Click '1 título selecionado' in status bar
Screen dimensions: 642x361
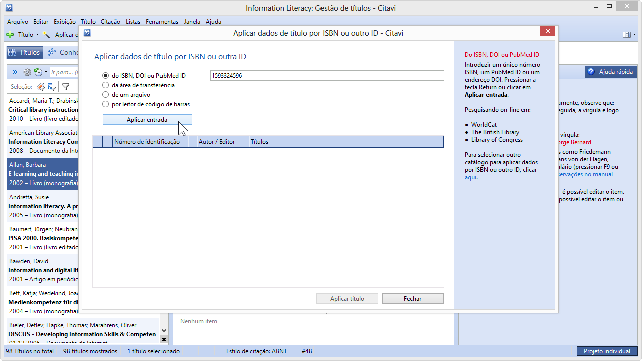pos(153,351)
